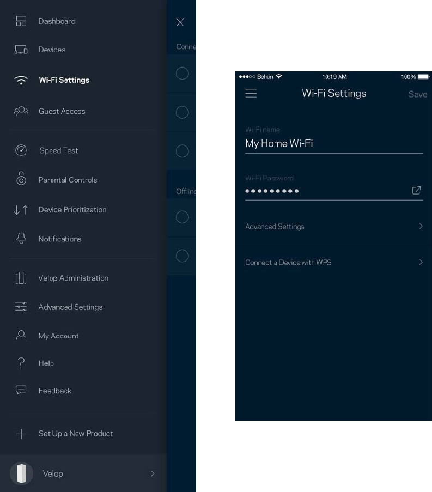Open Velop Administration menu entry
This screenshot has width=432, height=492.
click(74, 278)
